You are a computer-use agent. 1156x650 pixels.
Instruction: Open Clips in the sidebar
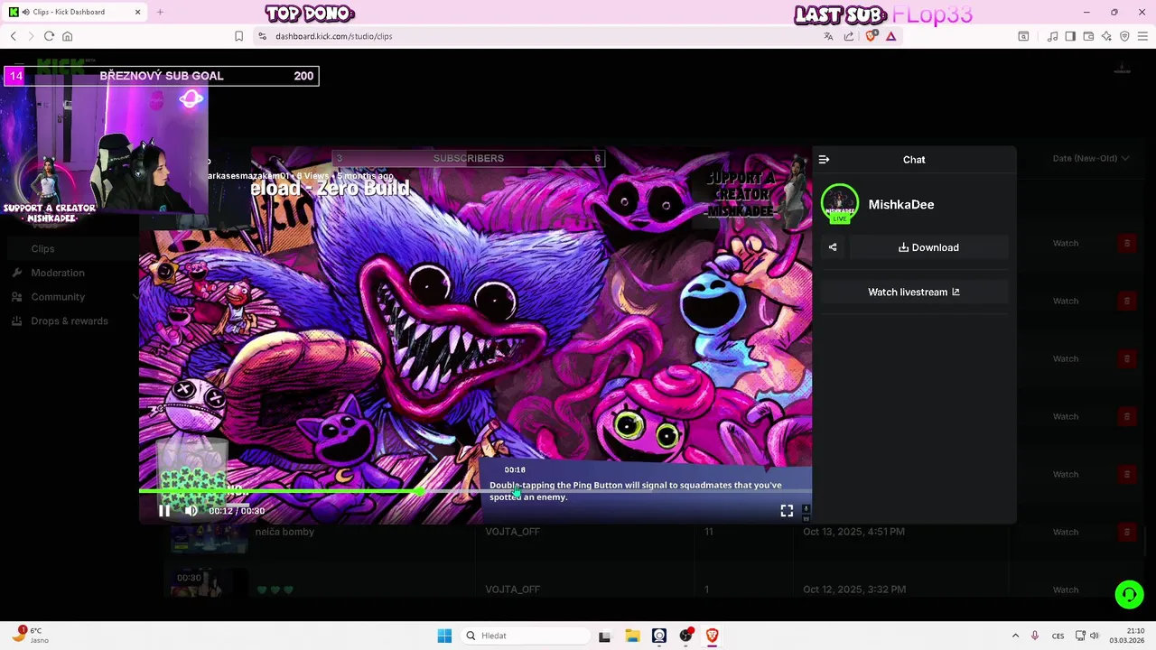tap(42, 249)
